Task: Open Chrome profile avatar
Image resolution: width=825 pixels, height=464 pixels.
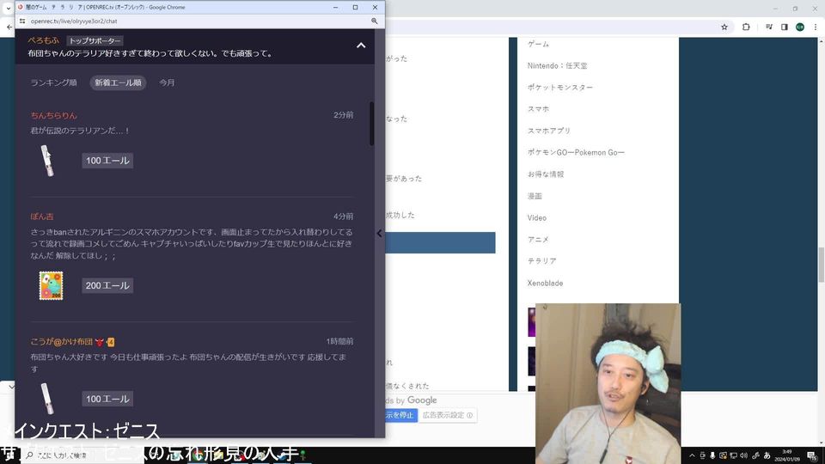Action: (x=800, y=27)
